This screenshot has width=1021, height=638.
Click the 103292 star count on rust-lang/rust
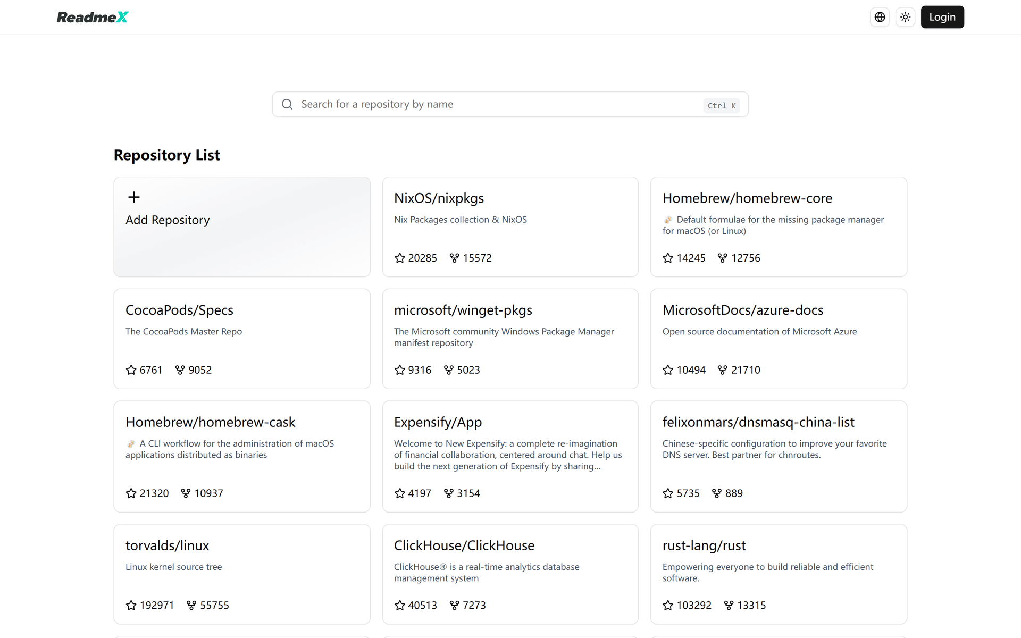click(694, 606)
